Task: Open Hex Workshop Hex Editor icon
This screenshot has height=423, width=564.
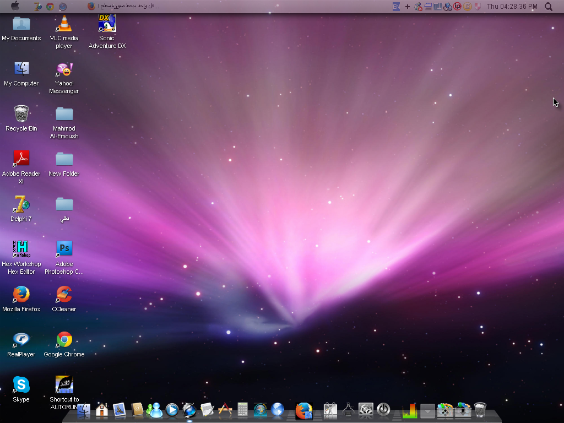Action: click(21, 249)
